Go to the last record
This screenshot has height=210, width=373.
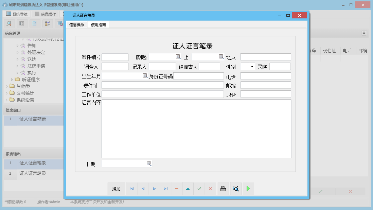click(x=165, y=189)
